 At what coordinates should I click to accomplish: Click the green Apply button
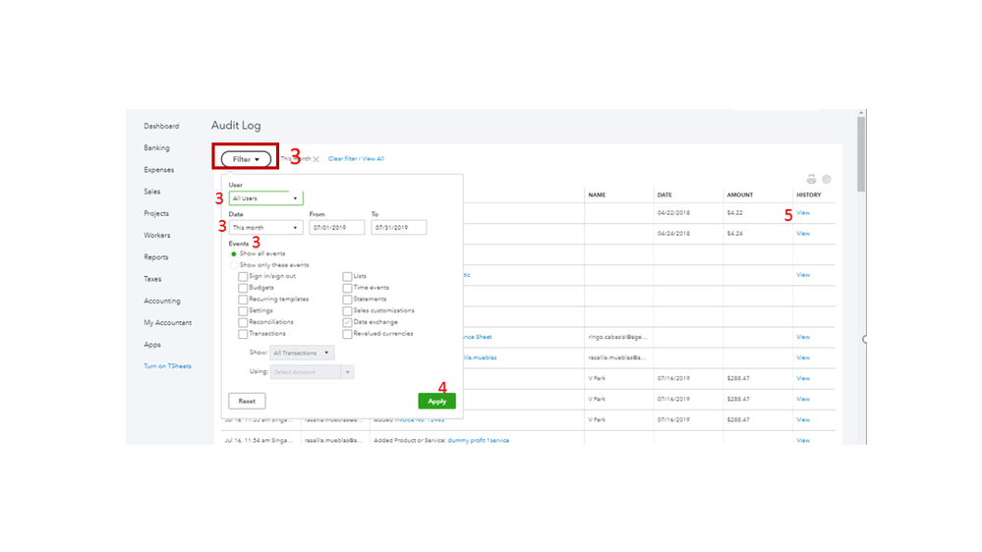point(437,401)
